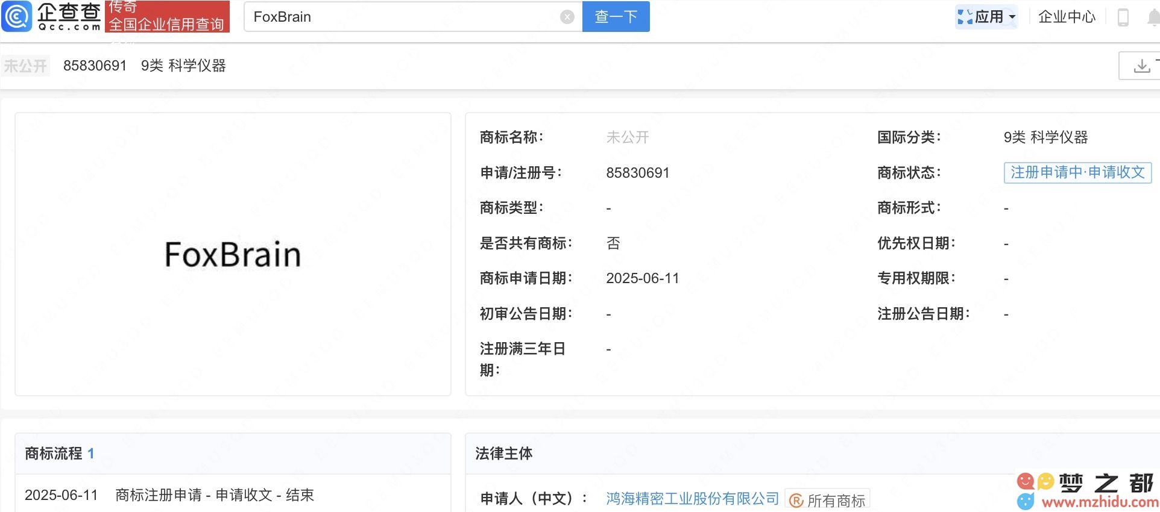Select the registration number 85830691 in details
This screenshot has width=1160, height=512.
click(638, 173)
